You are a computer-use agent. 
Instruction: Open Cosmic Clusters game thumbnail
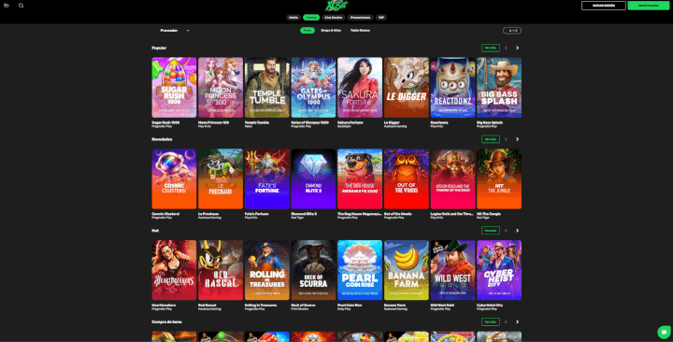click(174, 178)
